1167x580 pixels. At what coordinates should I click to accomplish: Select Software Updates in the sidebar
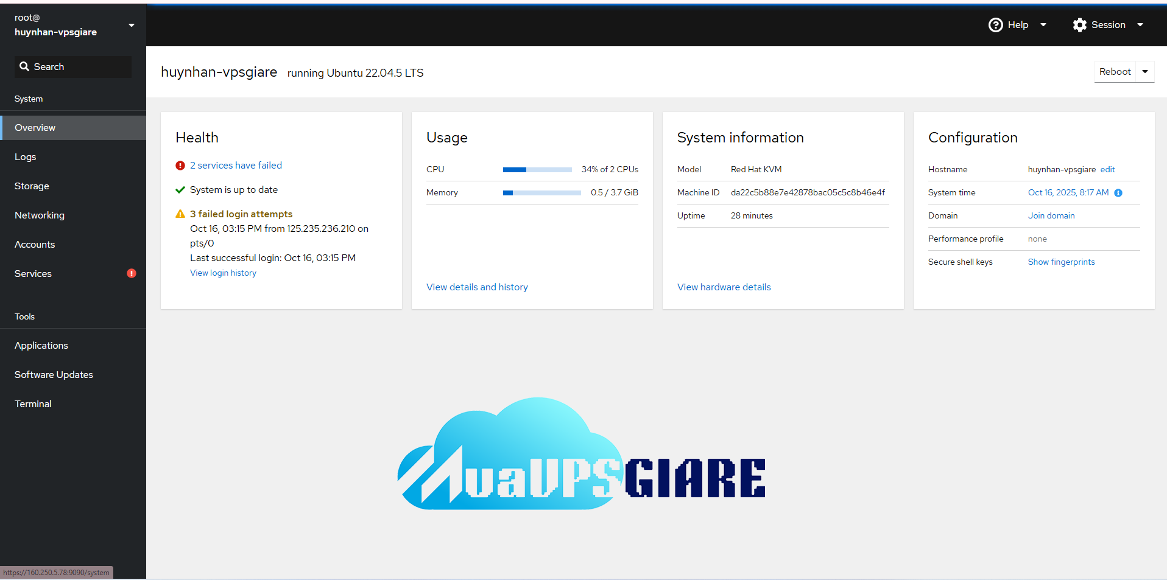pos(54,374)
